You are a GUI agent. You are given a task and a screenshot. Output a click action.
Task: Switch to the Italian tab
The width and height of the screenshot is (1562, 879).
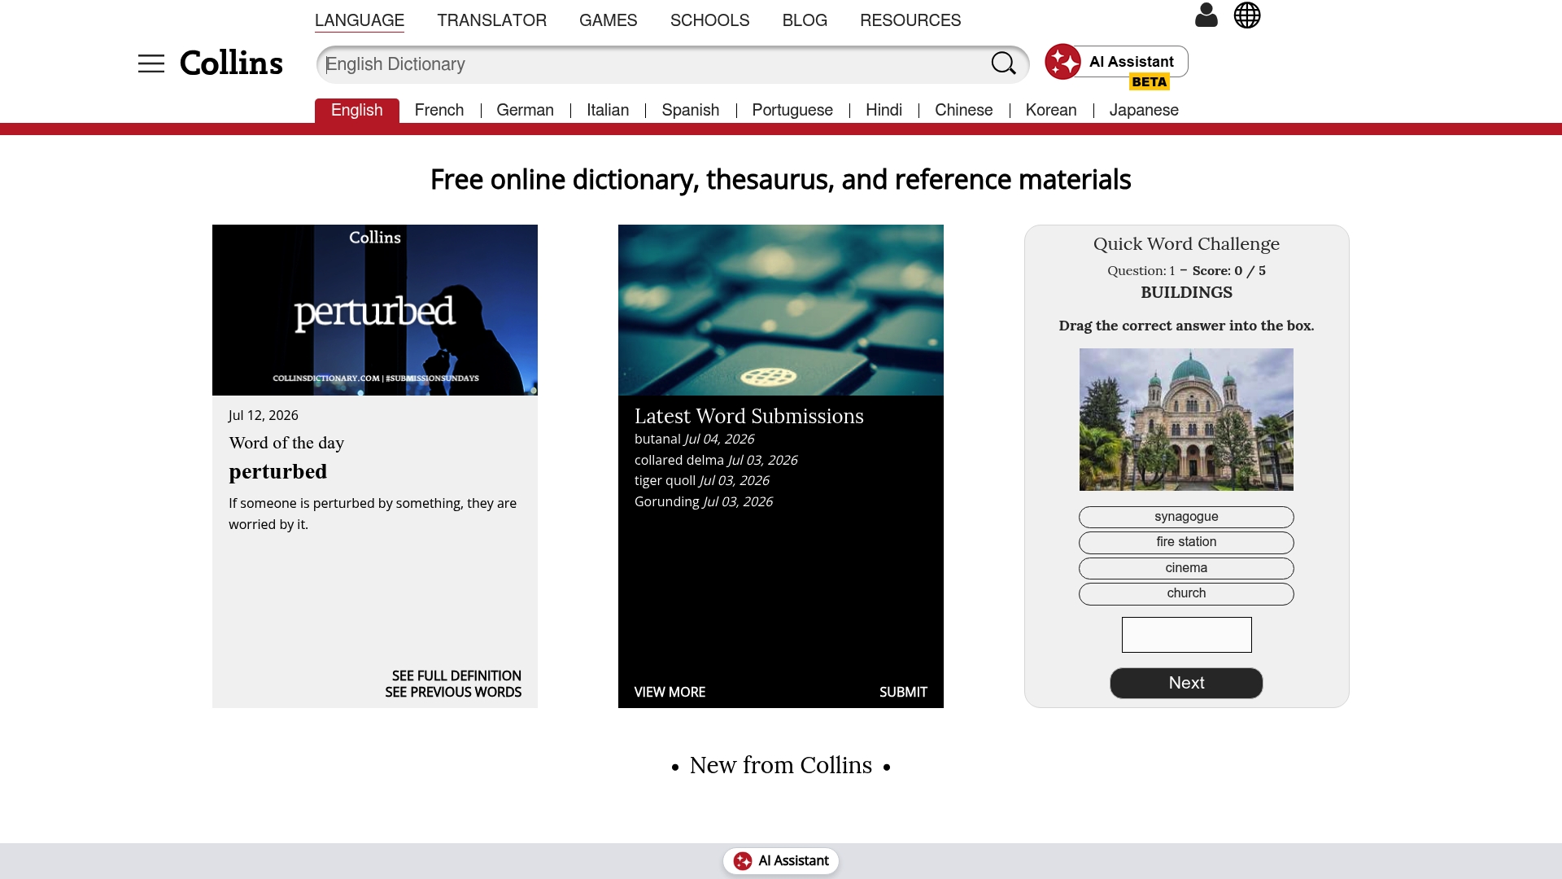pos(608,110)
